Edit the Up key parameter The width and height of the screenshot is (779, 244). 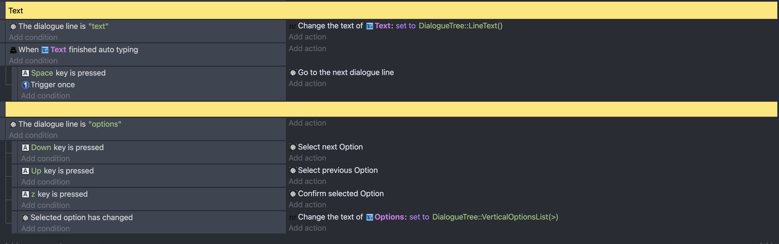36,171
